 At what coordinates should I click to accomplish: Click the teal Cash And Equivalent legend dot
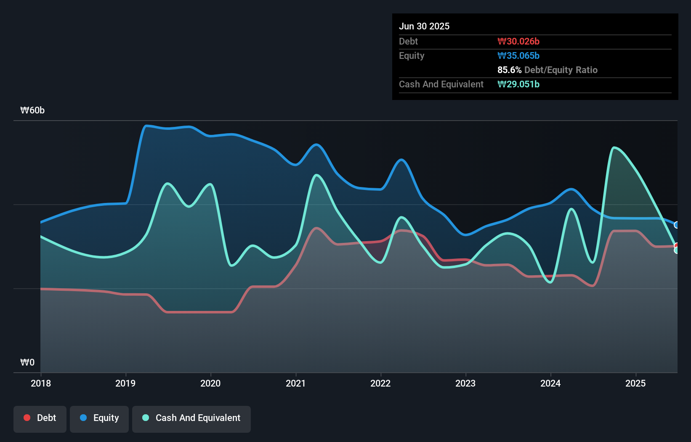click(x=145, y=418)
